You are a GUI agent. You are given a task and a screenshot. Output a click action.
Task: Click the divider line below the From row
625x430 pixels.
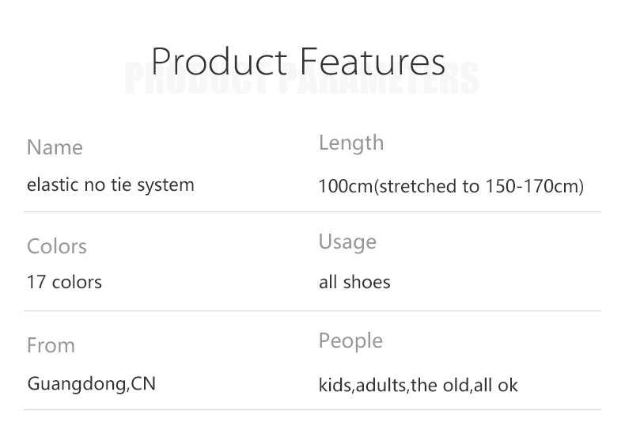[312, 409]
